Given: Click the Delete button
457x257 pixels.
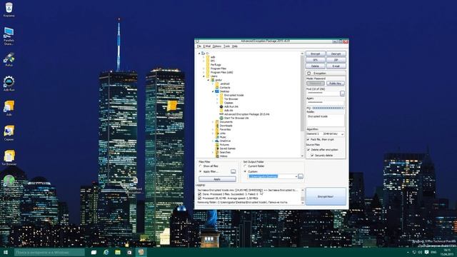Looking at the screenshot, I should click(x=316, y=66).
